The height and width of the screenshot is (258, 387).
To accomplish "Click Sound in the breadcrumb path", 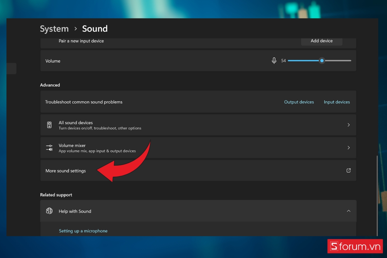I will (94, 29).
